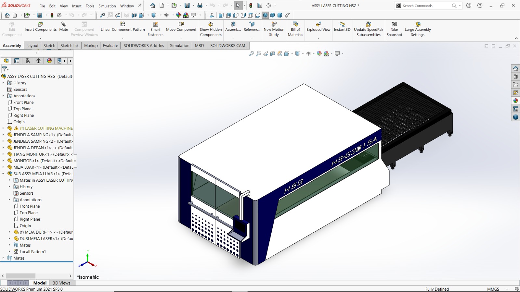Select MEJA LUAR<1> in the feature tree
Image resolution: width=520 pixels, height=292 pixels.
(40, 167)
